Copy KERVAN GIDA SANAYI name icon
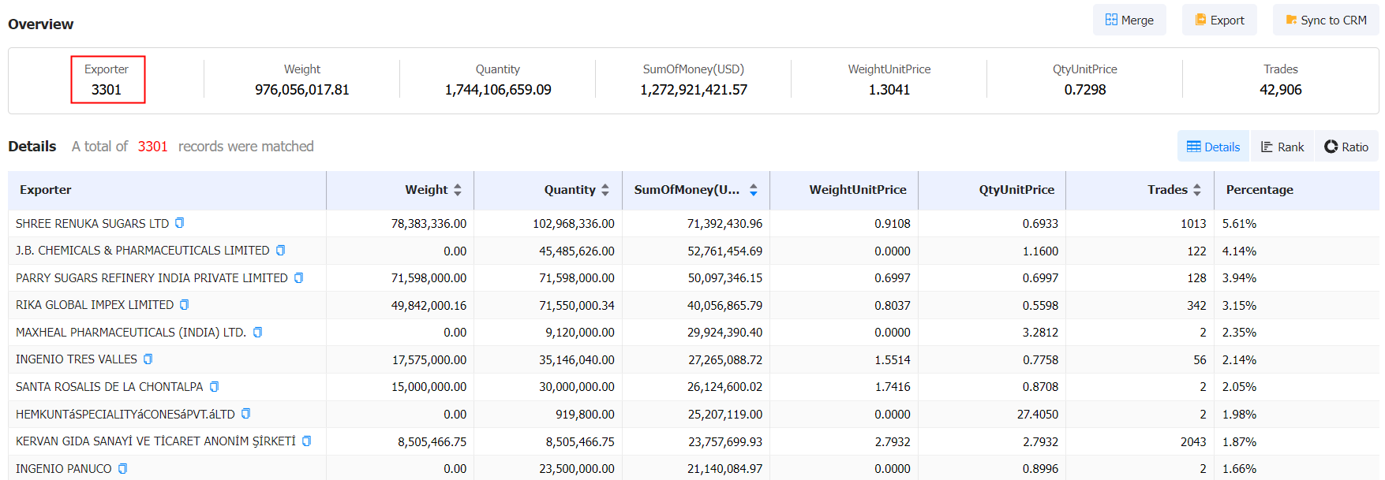The image size is (1385, 480). (306, 441)
